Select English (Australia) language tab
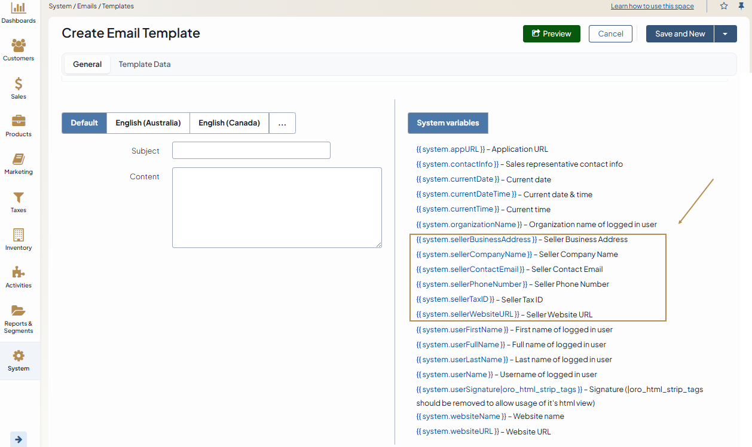The height and width of the screenshot is (447, 752). click(x=148, y=123)
